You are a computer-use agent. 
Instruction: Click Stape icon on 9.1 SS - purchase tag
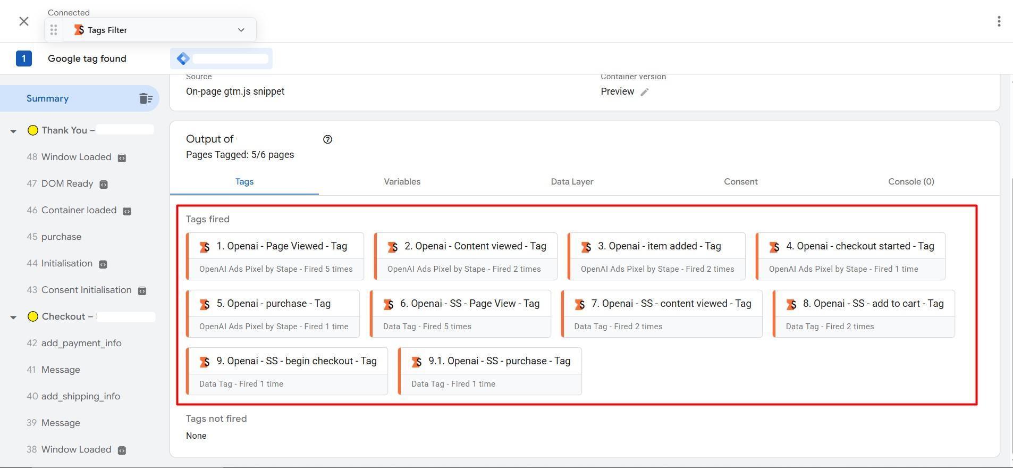click(417, 362)
